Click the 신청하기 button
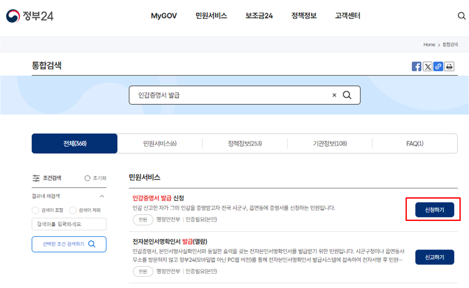The image size is (469, 288). pos(435,209)
